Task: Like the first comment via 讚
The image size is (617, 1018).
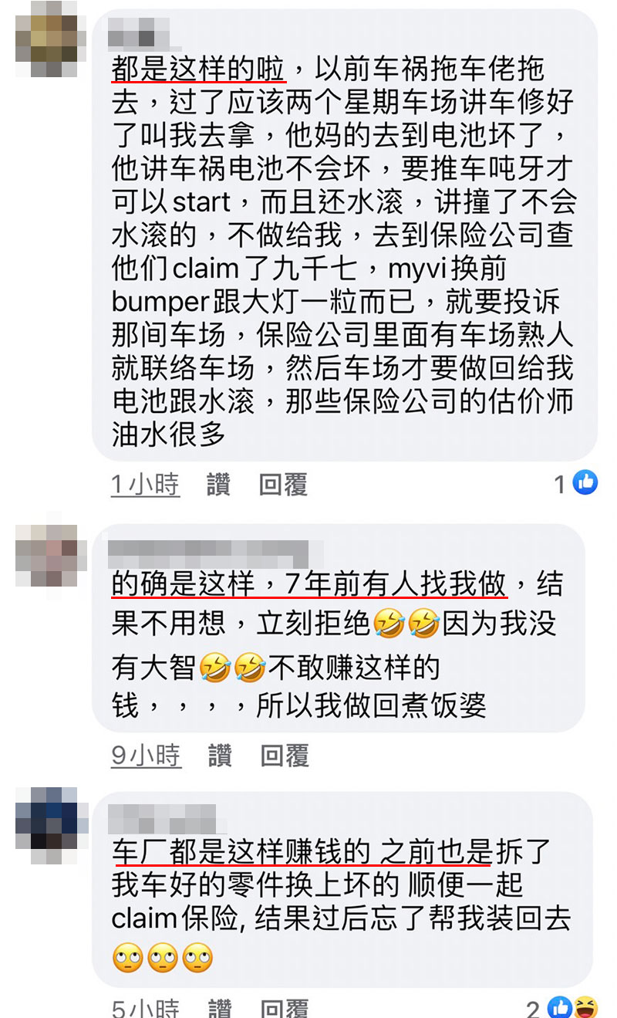Action: tap(219, 485)
